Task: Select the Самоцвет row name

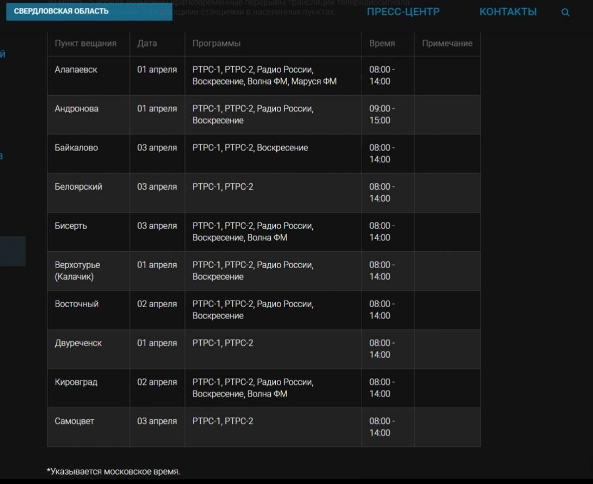Action: 74,421
